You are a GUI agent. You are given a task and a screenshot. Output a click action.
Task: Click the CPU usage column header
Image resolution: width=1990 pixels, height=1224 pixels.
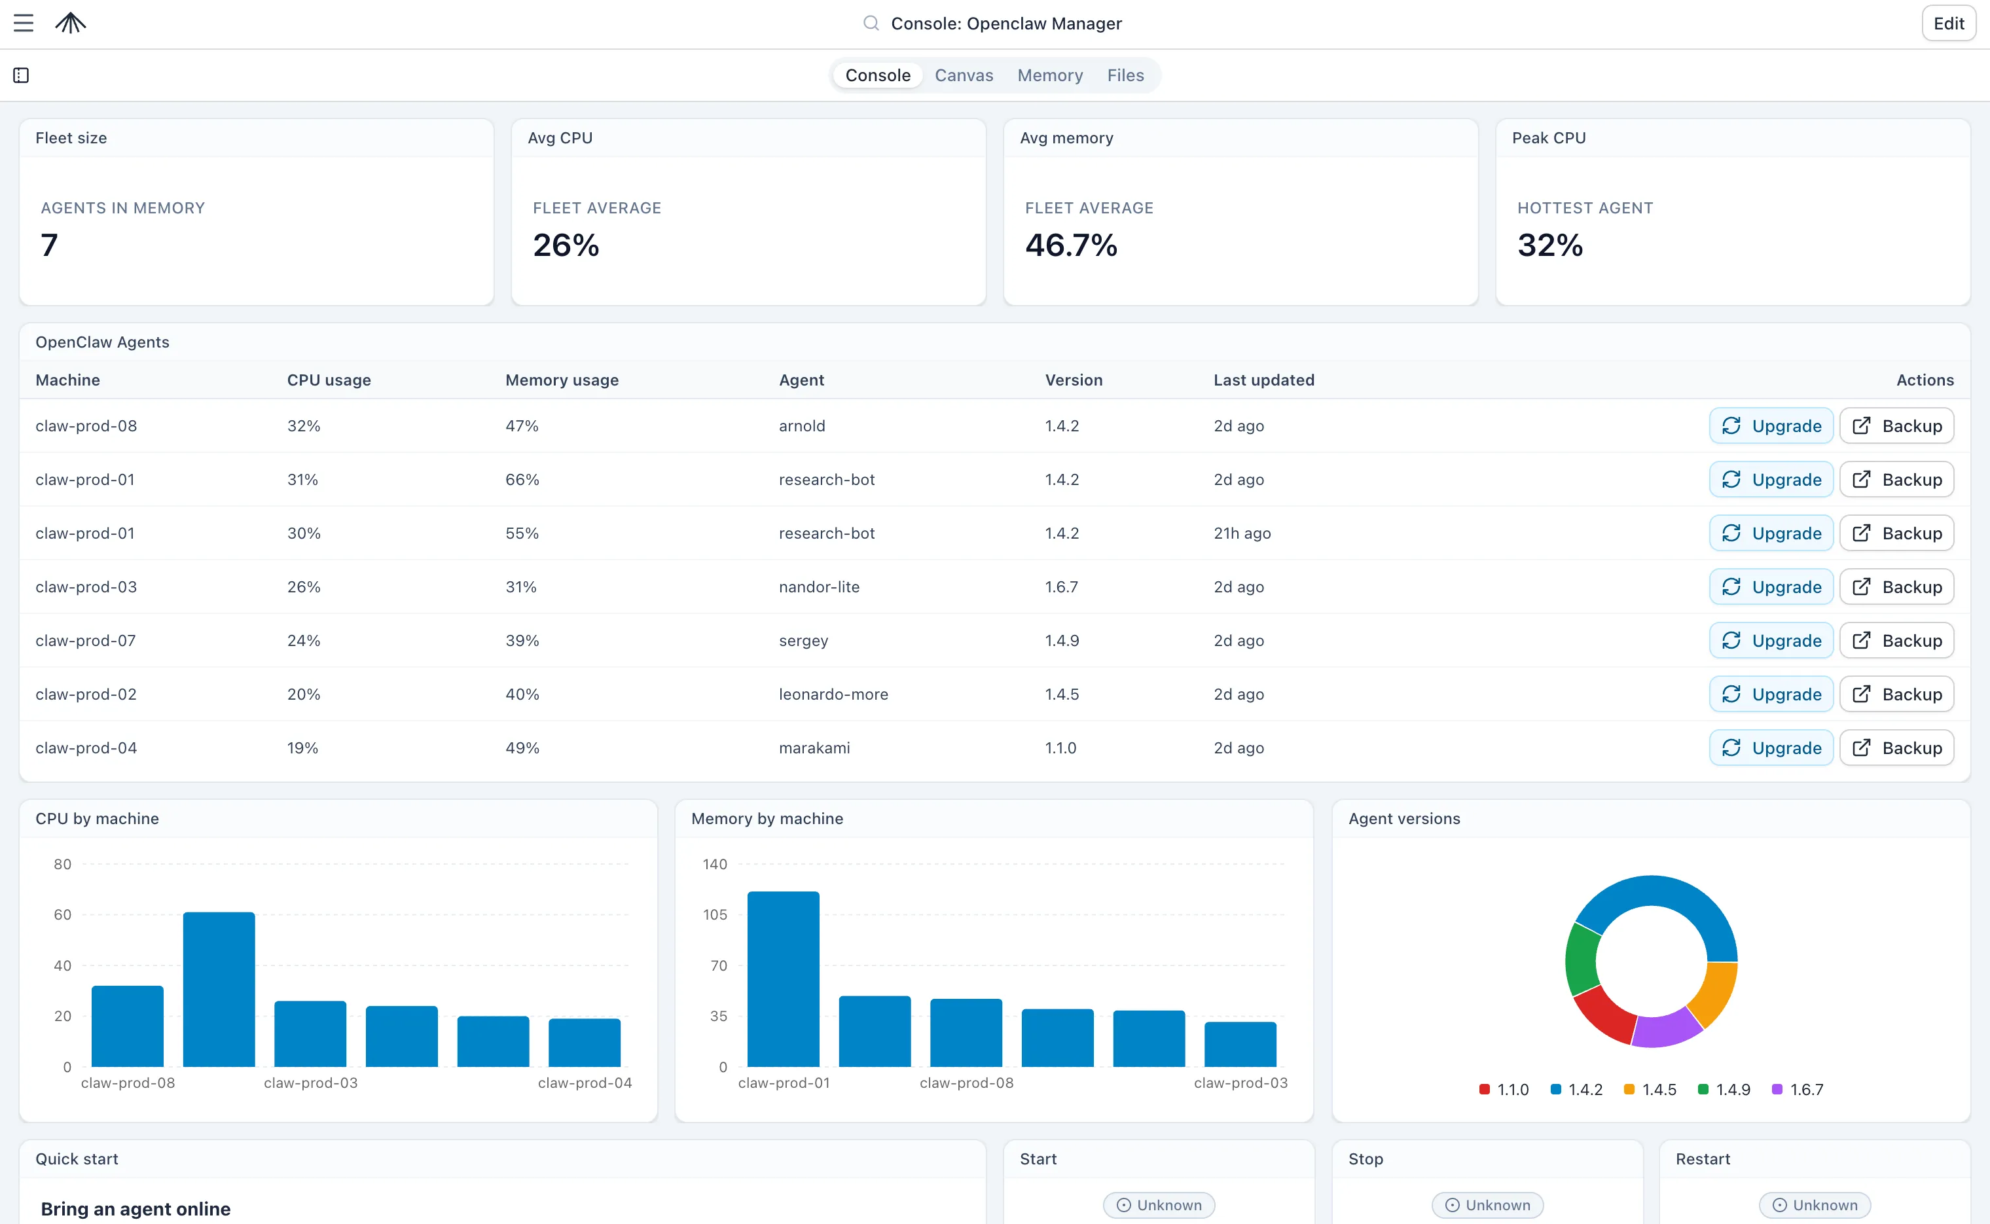pos(329,380)
